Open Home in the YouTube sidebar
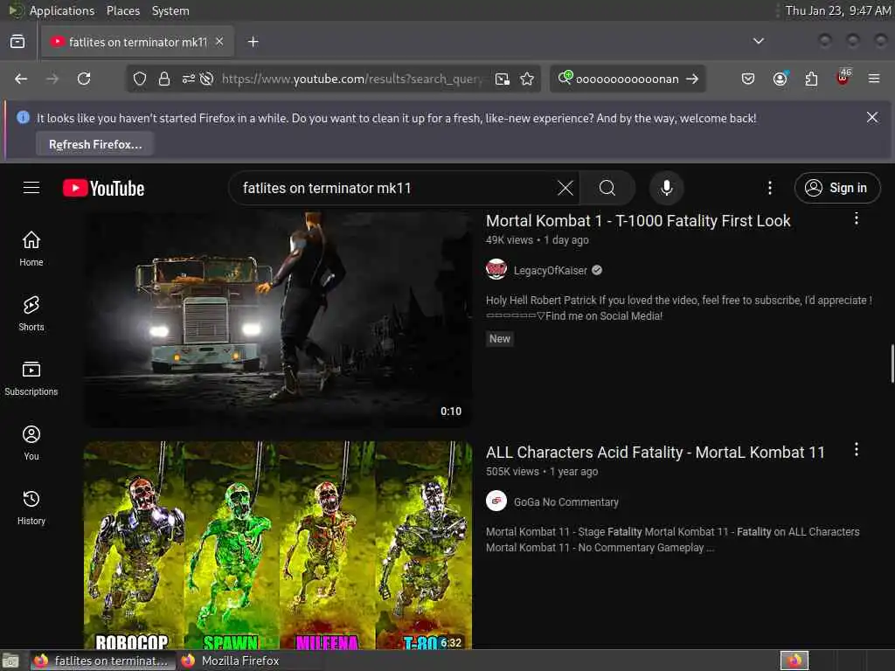This screenshot has height=671, width=895. (31, 249)
